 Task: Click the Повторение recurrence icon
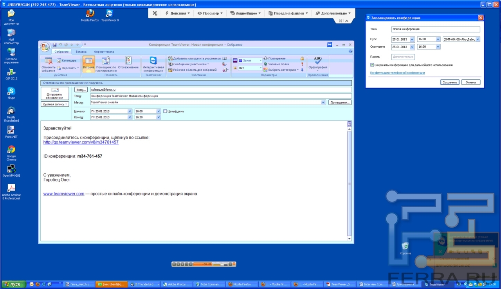click(x=265, y=58)
